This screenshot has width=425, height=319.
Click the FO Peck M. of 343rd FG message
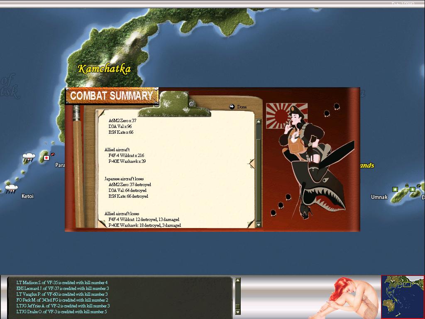click(x=62, y=300)
